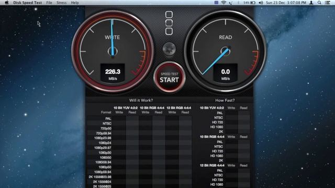Open the Apple menu
The width and height of the screenshot is (335, 188).
(x=7, y=3)
